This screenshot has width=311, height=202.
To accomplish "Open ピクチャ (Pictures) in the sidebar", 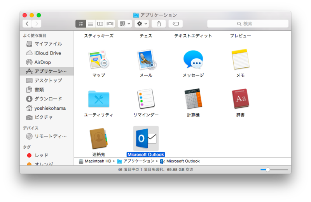I will [x=47, y=117].
